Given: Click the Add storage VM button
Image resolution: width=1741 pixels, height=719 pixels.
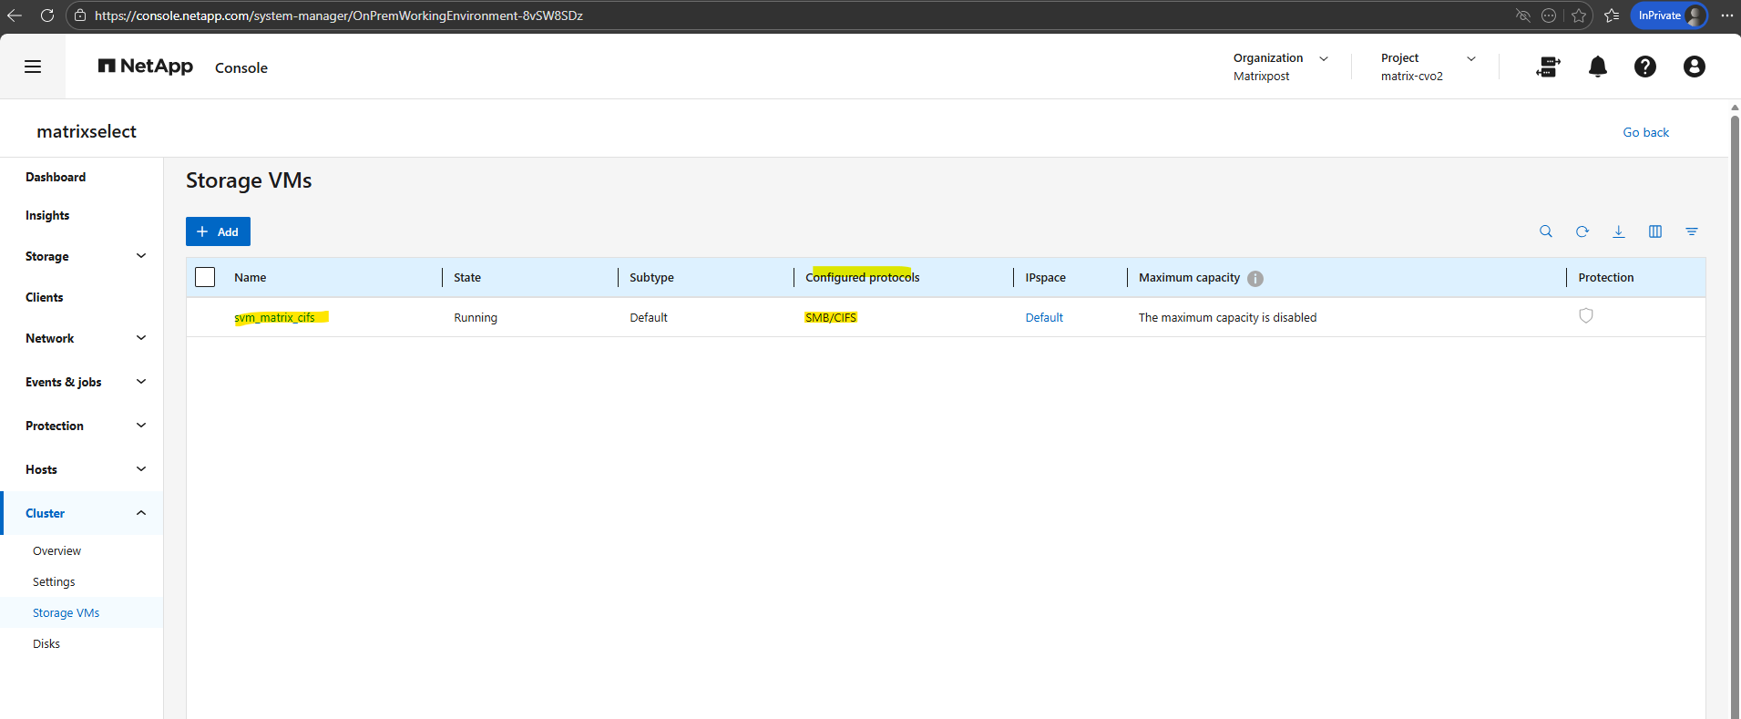Looking at the screenshot, I should click(218, 231).
